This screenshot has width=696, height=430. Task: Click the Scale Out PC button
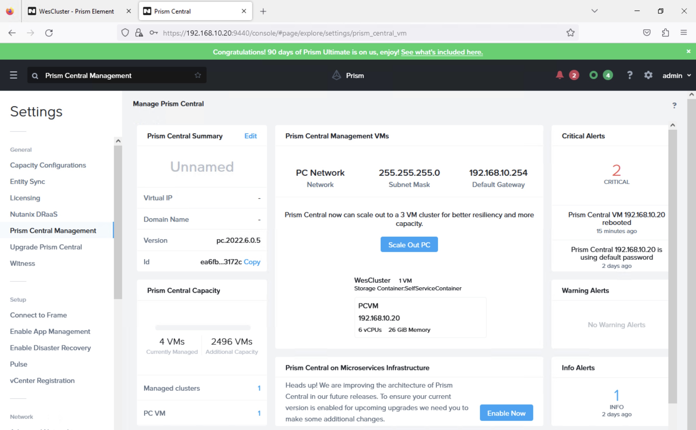[409, 245]
